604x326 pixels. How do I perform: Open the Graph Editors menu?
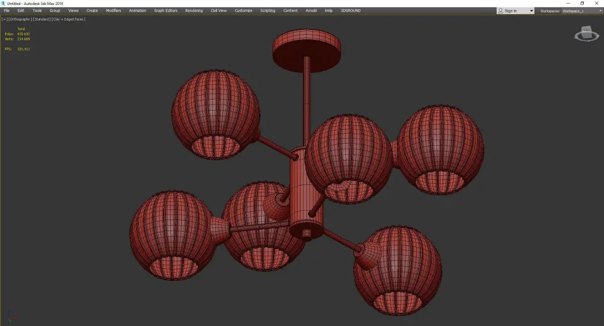coord(166,11)
